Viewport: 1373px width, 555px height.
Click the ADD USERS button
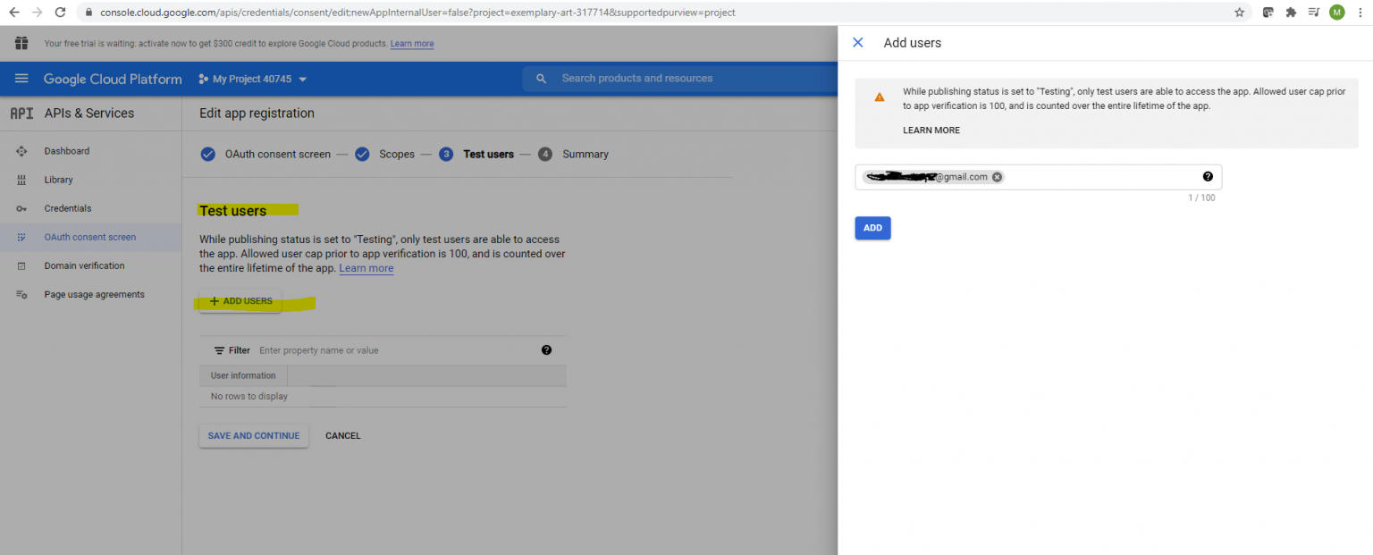point(240,301)
